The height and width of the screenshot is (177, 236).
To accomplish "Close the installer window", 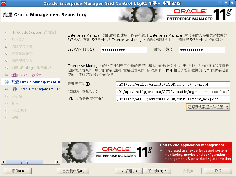I will point(232,3).
